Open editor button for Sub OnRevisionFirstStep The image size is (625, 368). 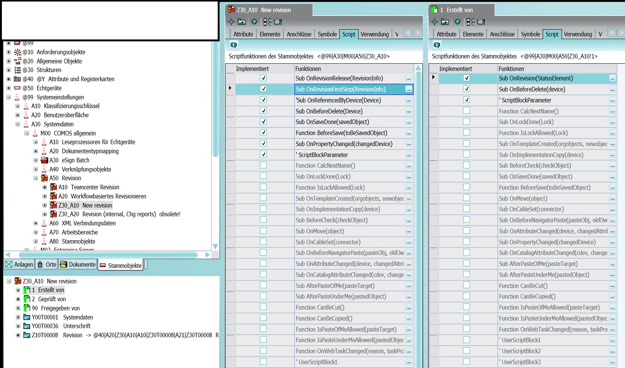(x=408, y=89)
